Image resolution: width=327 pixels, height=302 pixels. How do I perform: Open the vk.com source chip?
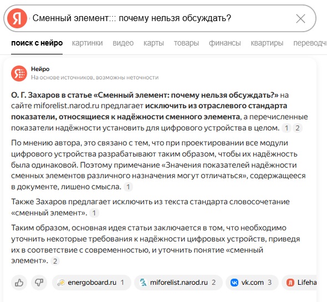tap(252, 283)
